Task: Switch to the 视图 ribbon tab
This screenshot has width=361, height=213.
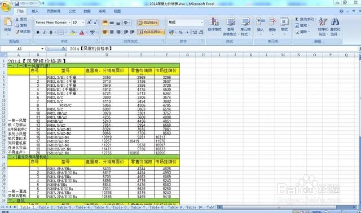Action: coord(117,11)
